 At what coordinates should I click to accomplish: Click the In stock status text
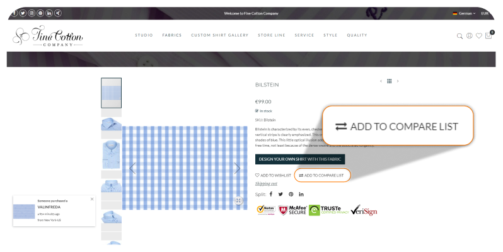point(263,111)
